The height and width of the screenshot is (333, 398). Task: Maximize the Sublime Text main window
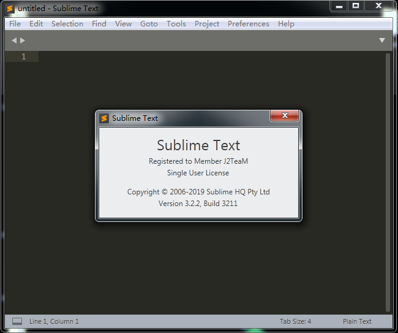[x=356, y=6]
